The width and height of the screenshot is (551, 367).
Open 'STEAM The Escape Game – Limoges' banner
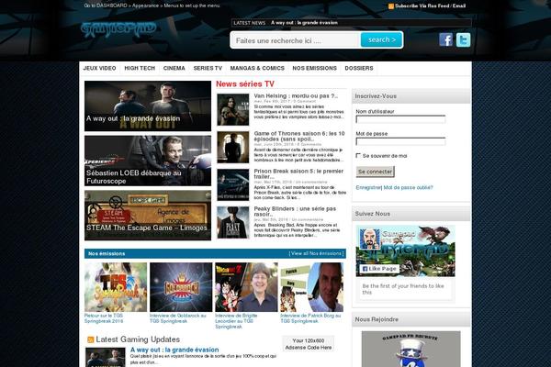click(x=148, y=216)
